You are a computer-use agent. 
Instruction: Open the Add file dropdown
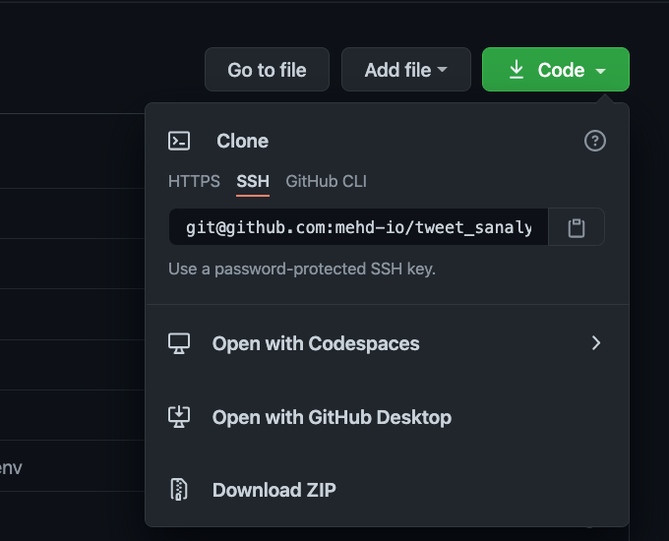click(405, 70)
